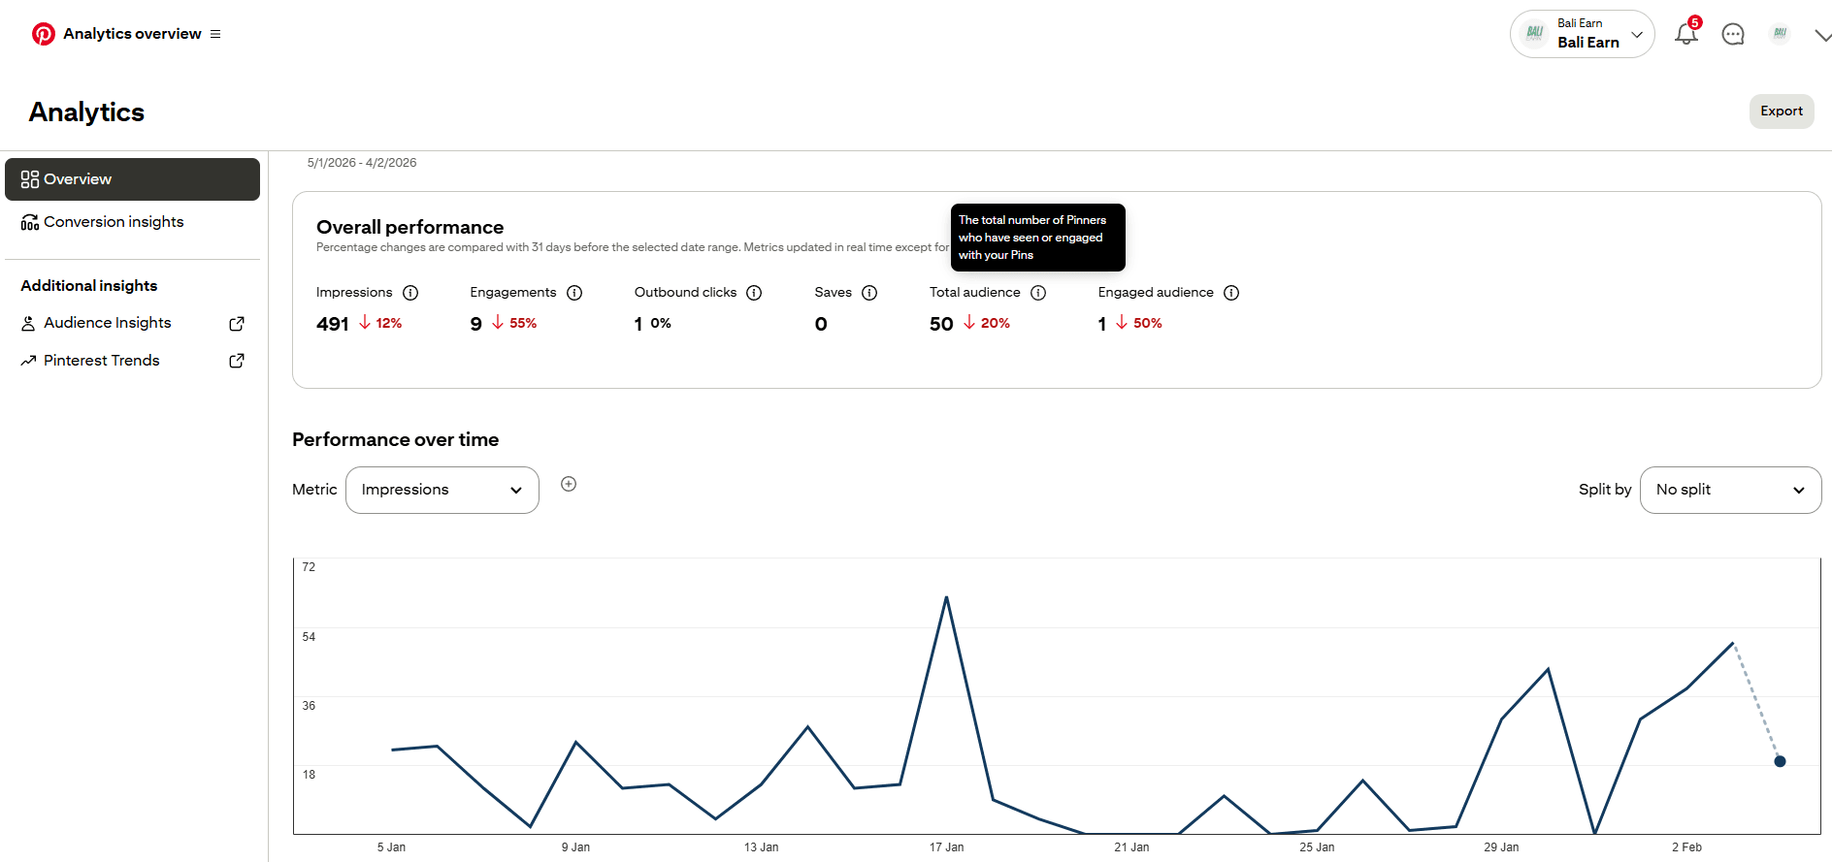Open the Pinterest Trends link
The height and width of the screenshot is (862, 1832).
click(x=102, y=361)
